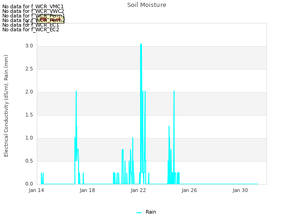Click the Jan 17 rain spike reaching 2.0
This screenshot has width=294, height=221.
76,92
